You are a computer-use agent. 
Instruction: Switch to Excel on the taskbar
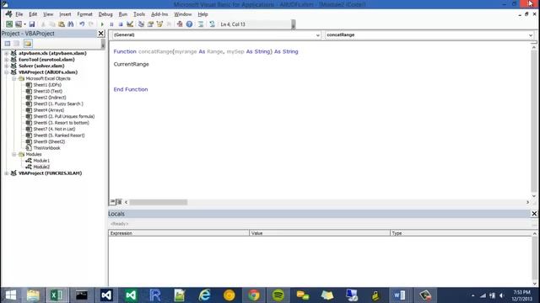[57, 295]
